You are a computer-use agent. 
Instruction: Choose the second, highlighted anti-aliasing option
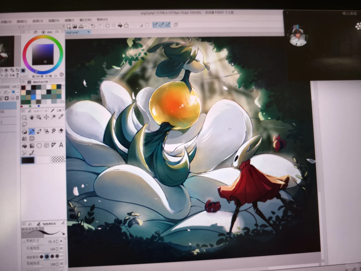point(47,256)
